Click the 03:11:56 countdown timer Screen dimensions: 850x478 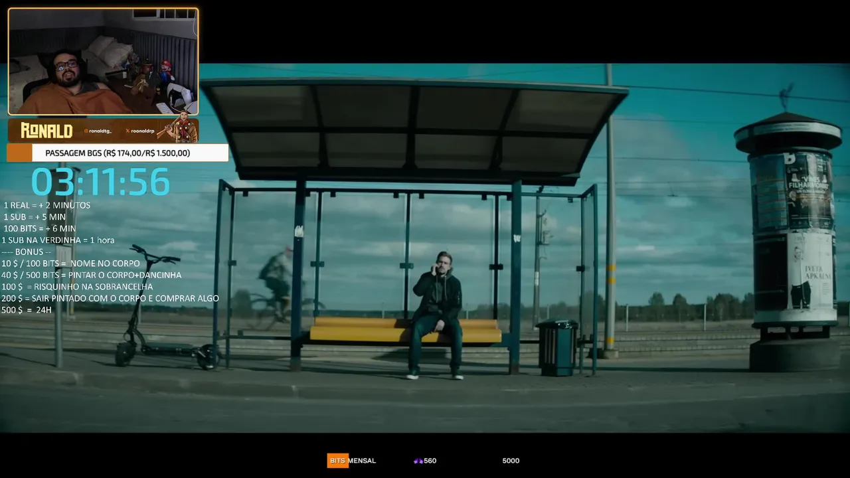pyautogui.click(x=100, y=182)
